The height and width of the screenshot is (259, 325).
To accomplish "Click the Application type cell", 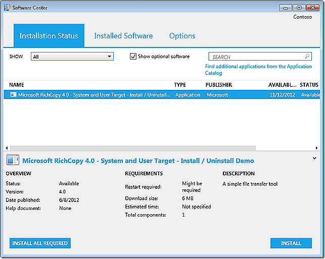I will [188, 95].
